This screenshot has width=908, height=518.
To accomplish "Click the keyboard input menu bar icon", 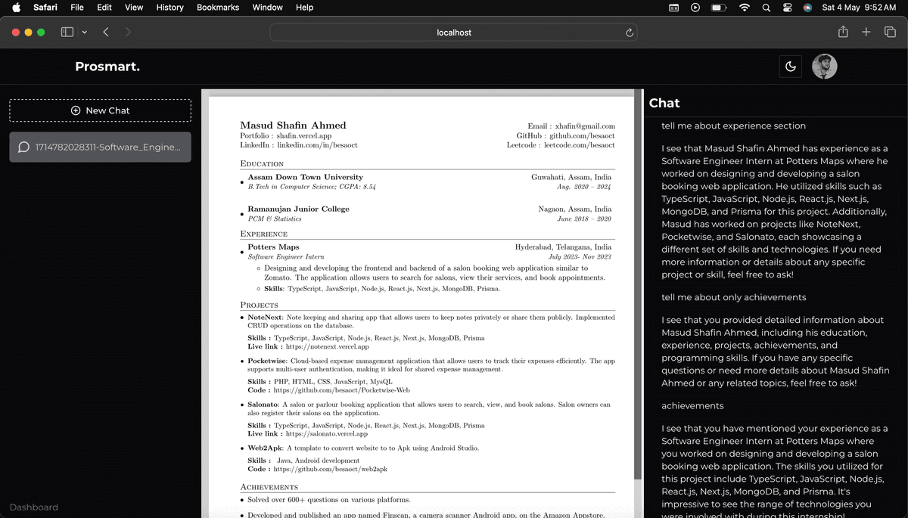I will pos(674,8).
